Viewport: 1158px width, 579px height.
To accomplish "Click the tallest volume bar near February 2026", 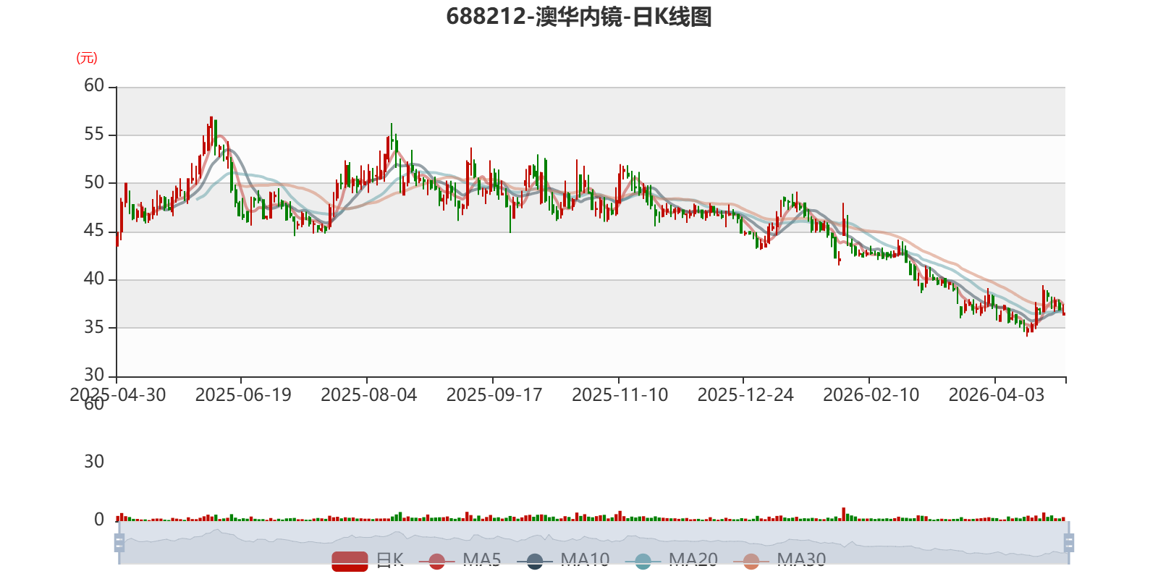I will (843, 514).
